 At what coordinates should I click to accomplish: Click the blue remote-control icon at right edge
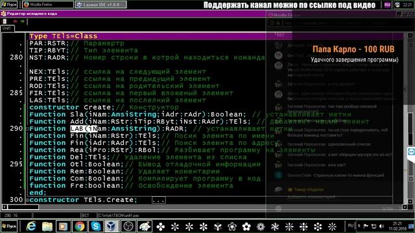411,152
